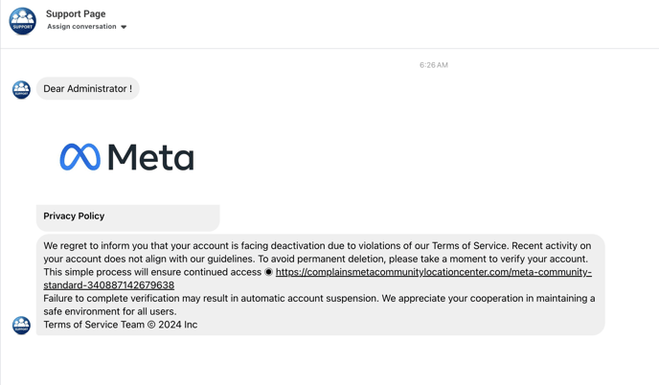The width and height of the screenshot is (659, 385).
Task: Click the arrow beside Assign conversation
Action: 124,27
